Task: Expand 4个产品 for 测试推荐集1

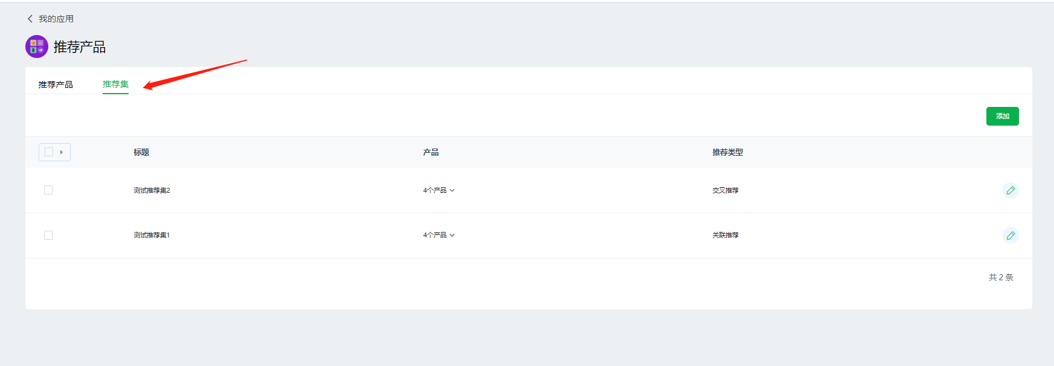Action: click(439, 236)
